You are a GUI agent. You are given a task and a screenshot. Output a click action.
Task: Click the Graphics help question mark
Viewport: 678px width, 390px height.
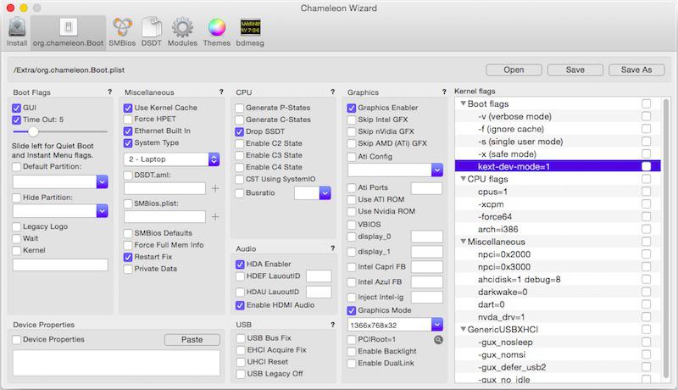[x=444, y=92]
